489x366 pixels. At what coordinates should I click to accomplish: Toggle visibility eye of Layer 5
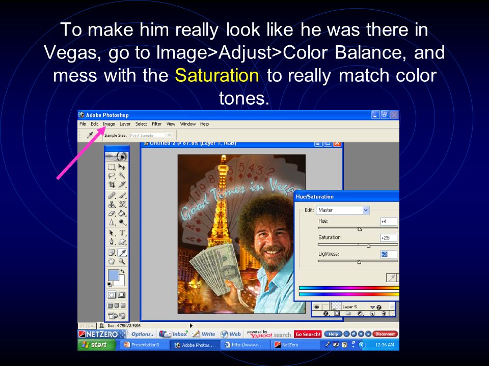316,307
